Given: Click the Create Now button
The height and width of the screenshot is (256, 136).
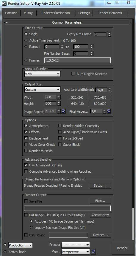Looking at the screenshot, I should 100,215.
